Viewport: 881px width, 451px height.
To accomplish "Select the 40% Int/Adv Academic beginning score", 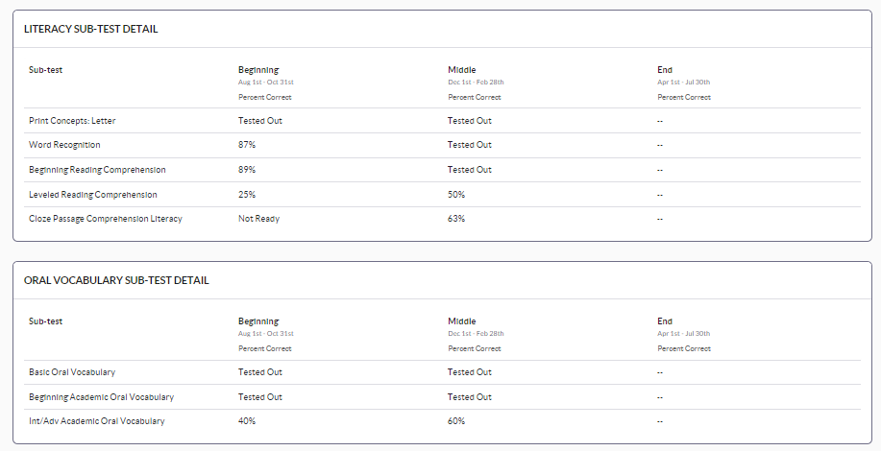I will (247, 421).
